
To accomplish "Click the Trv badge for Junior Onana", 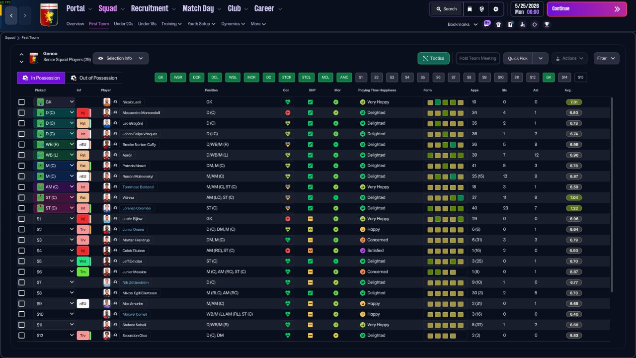I will (x=83, y=230).
